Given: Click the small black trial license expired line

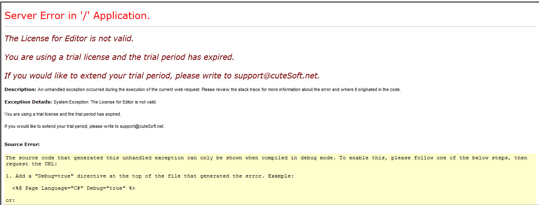Looking at the screenshot, I should [62, 114].
